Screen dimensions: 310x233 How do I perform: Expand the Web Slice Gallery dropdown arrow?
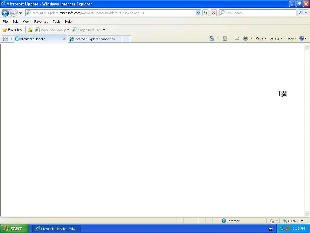click(x=68, y=30)
